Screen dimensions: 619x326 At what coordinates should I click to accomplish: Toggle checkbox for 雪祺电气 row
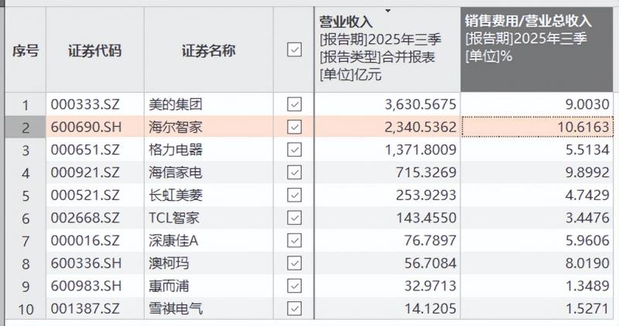point(294,310)
